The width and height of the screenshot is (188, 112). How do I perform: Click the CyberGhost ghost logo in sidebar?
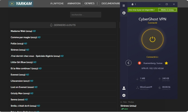124,13
